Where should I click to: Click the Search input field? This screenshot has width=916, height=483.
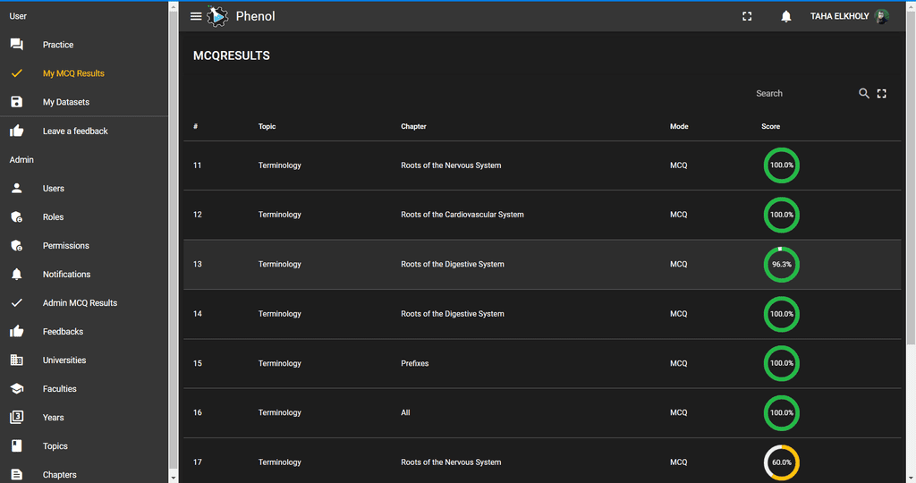coord(801,93)
